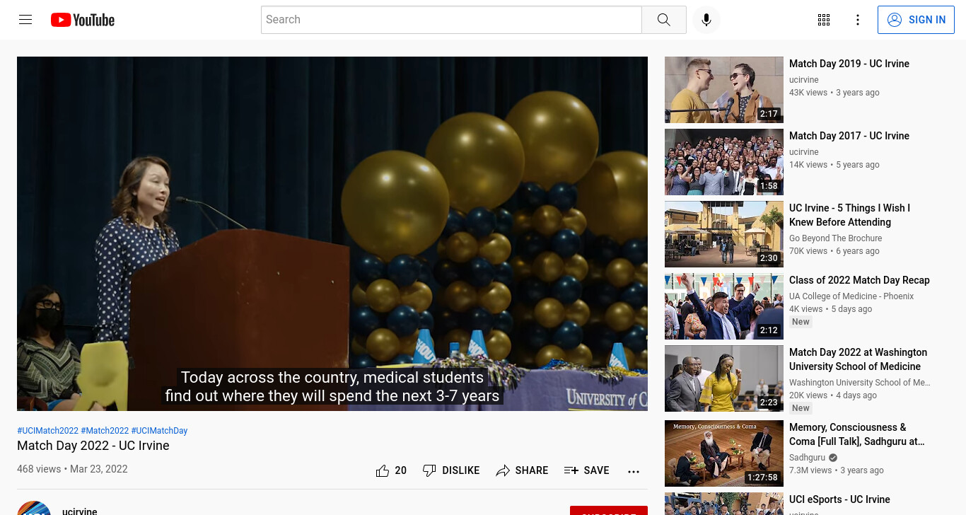Open Match Day 2019 thumbnail
The height and width of the screenshot is (515, 966).
coord(724,90)
